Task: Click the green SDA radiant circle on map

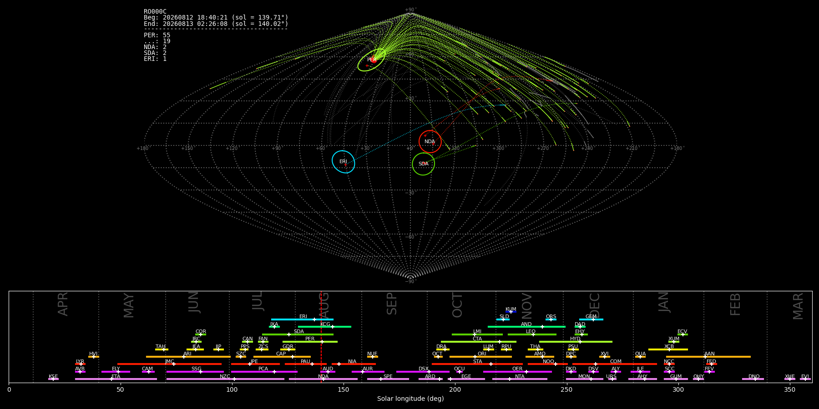Action: pyautogui.click(x=423, y=164)
